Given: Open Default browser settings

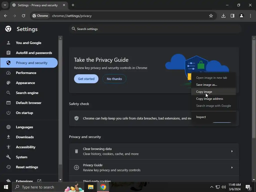Looking at the screenshot, I should [x=29, y=103].
